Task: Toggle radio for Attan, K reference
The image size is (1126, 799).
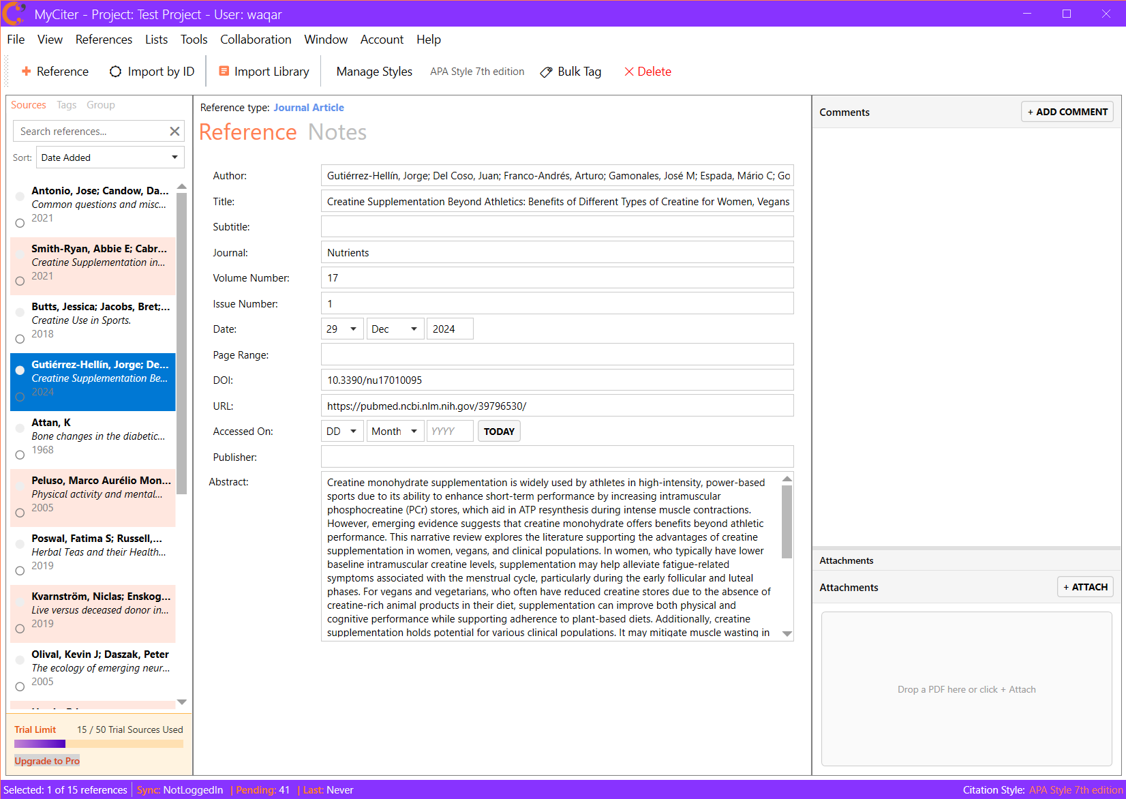Action: pos(20,455)
